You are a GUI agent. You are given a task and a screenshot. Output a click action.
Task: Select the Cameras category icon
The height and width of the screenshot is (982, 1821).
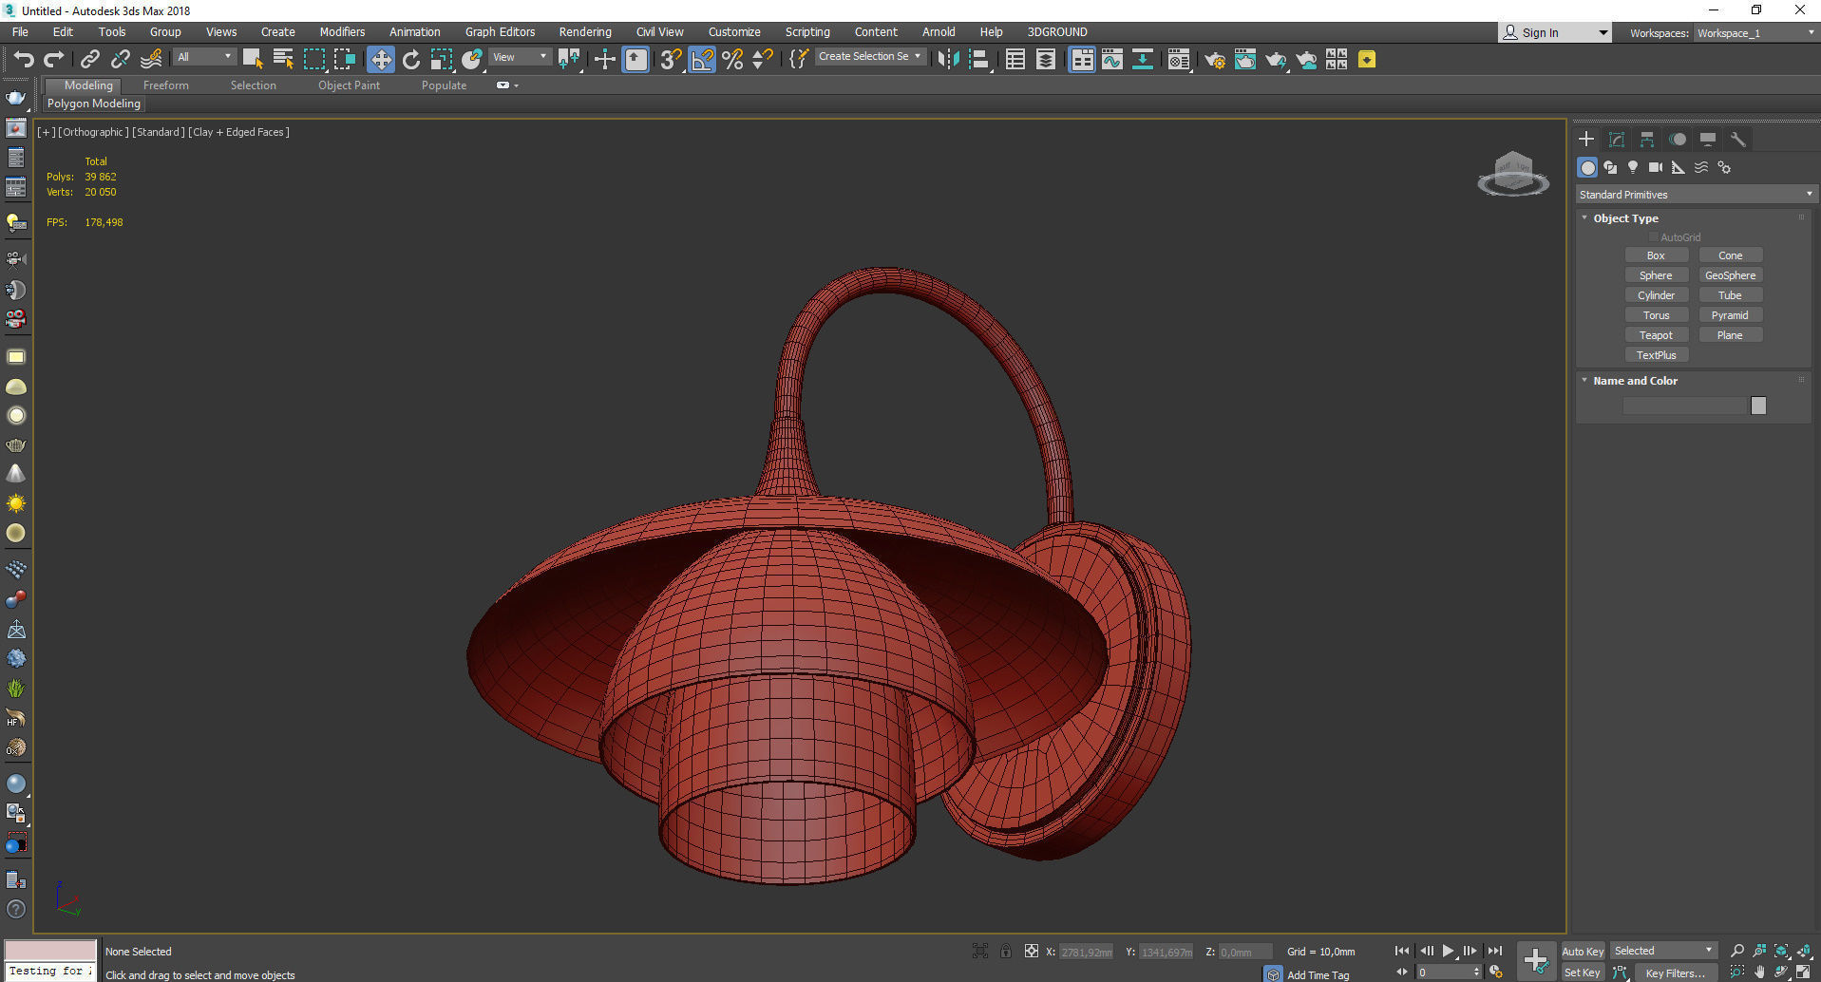pos(1656,167)
